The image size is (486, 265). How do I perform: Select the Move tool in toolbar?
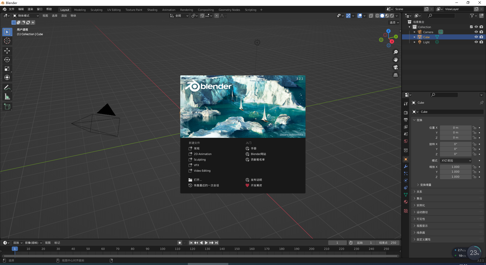click(x=7, y=51)
